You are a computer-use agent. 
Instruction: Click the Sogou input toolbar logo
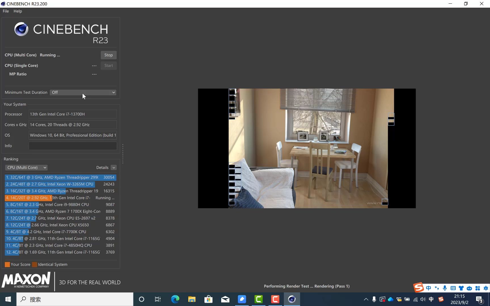point(419,288)
